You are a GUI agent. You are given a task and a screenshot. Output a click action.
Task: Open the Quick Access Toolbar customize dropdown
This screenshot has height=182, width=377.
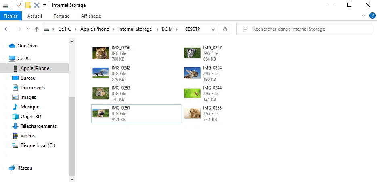click(x=44, y=6)
